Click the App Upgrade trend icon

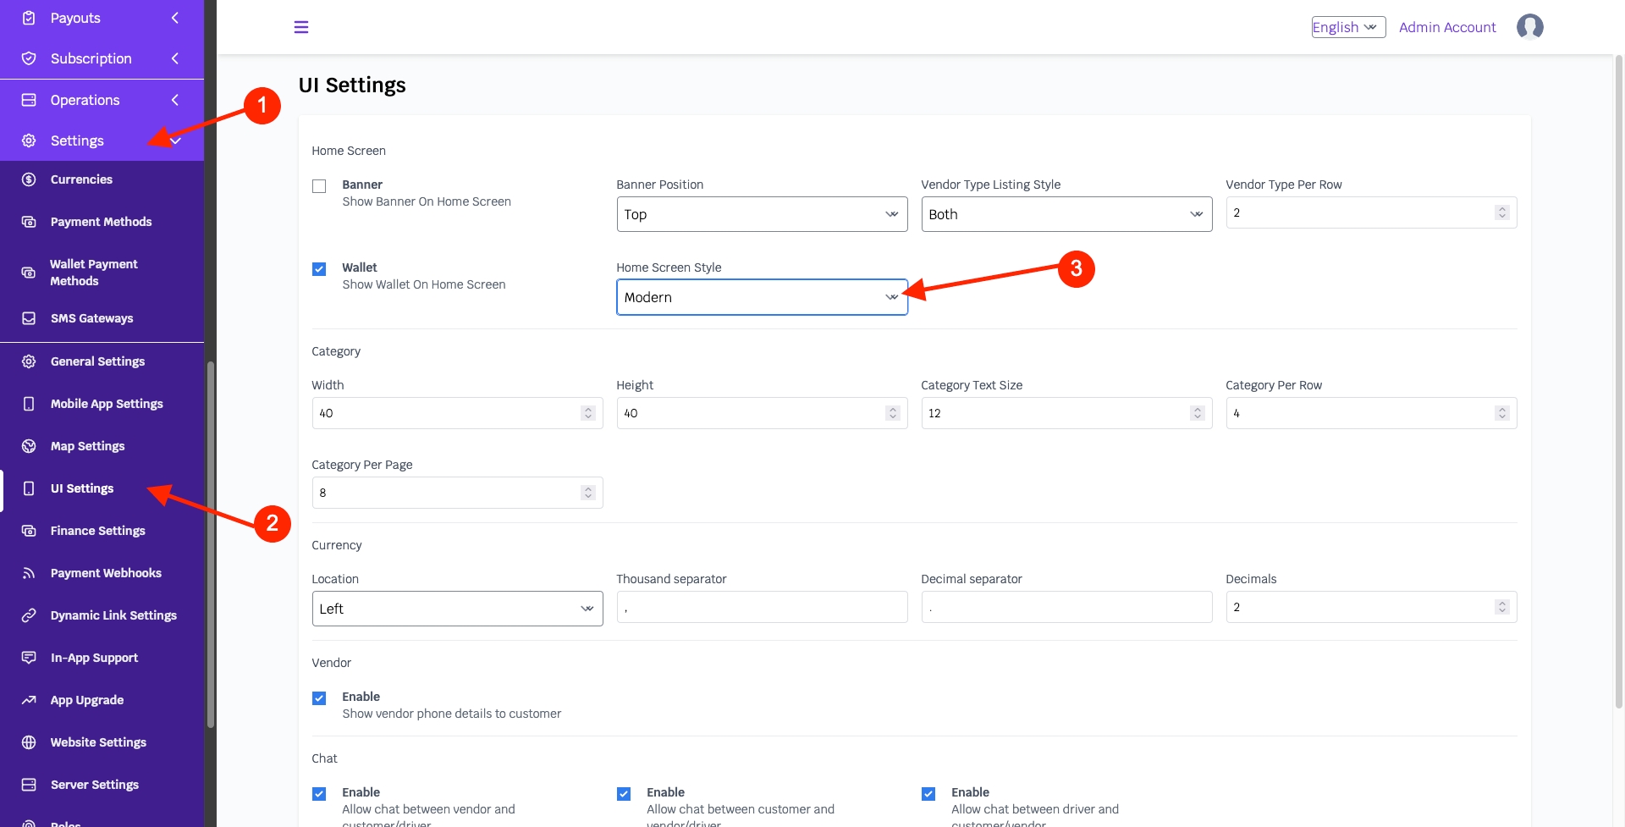click(x=29, y=700)
